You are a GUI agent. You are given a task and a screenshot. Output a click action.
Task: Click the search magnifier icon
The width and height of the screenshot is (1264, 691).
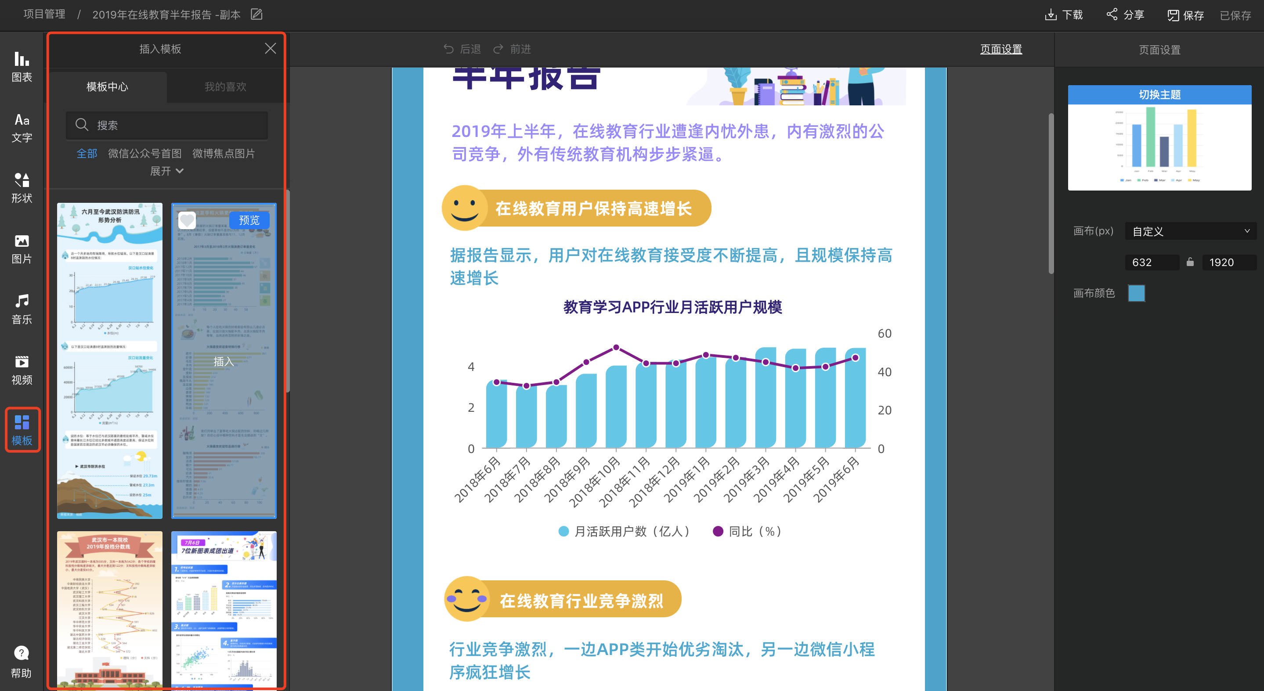click(x=82, y=125)
